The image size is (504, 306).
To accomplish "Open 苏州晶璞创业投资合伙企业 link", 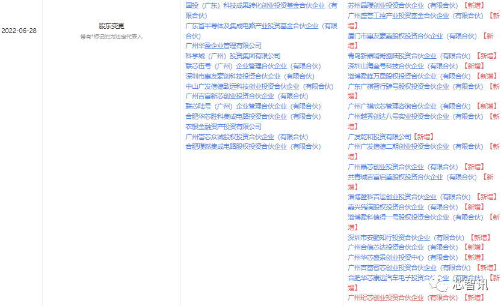I will (x=403, y=5).
